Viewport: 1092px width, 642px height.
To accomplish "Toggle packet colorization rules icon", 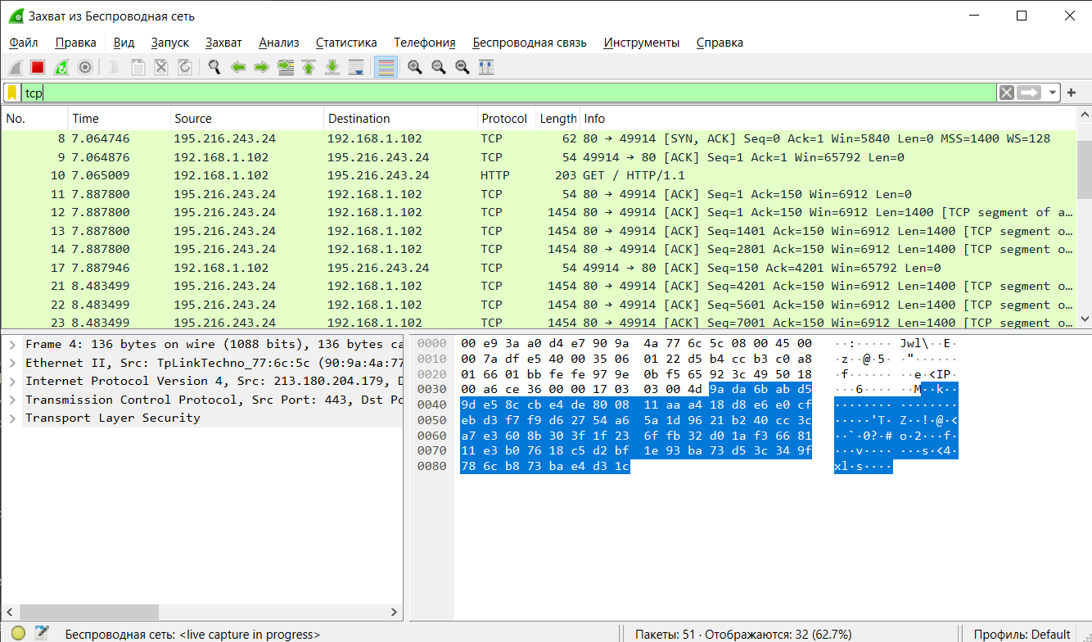I will point(386,67).
